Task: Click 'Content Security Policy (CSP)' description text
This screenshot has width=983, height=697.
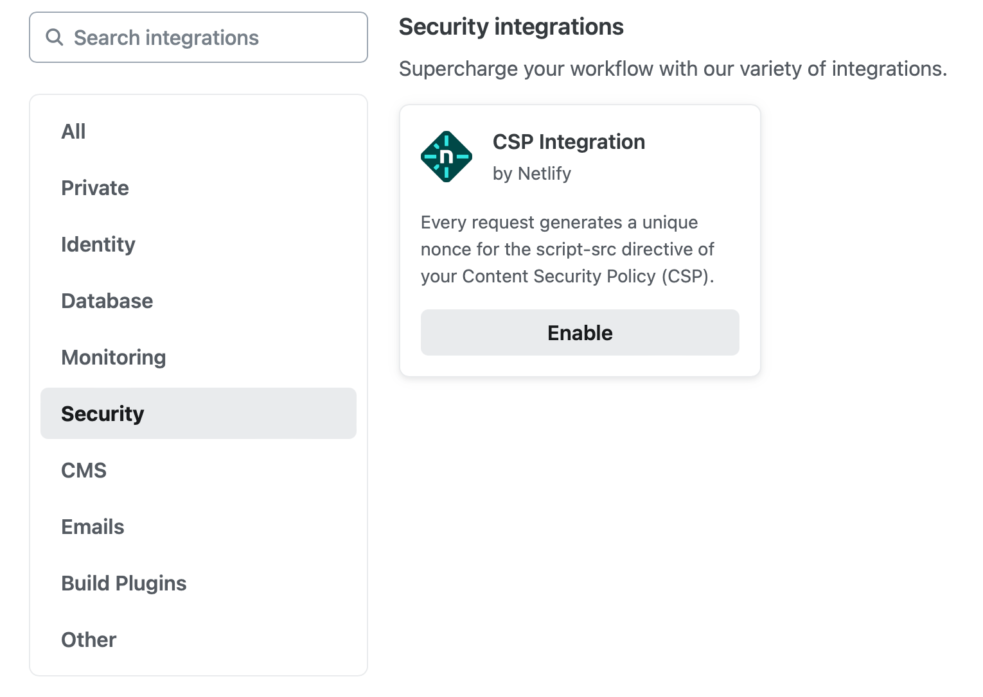Action: tap(587, 276)
